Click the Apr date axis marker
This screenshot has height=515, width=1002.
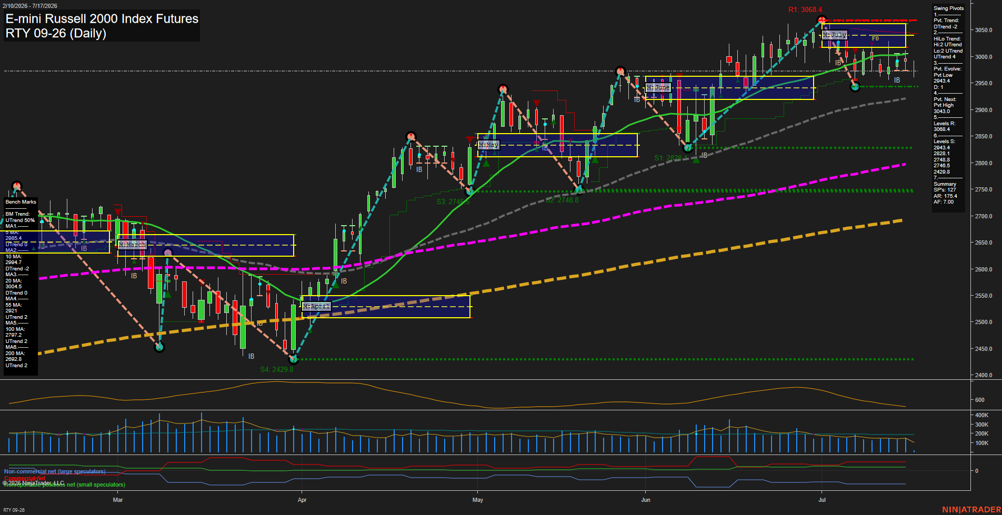click(x=302, y=500)
